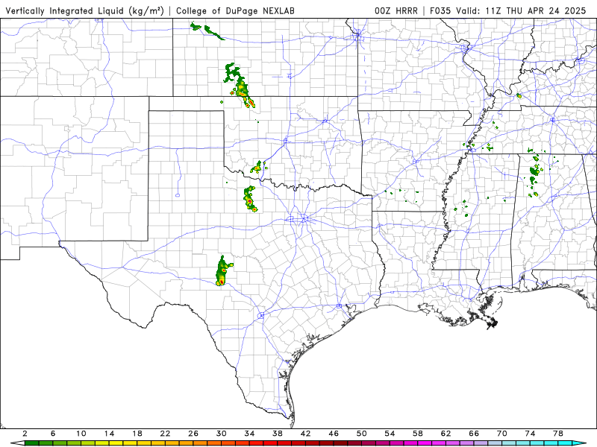Click the small storm cell on the Oklahoma-Texas Red River border
Screen dimensions: 597x447
click(x=258, y=167)
